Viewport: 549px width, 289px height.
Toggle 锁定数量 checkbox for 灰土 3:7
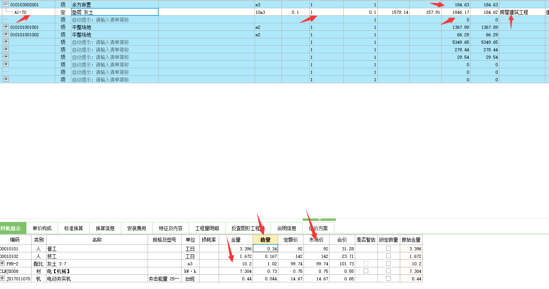coord(388,263)
